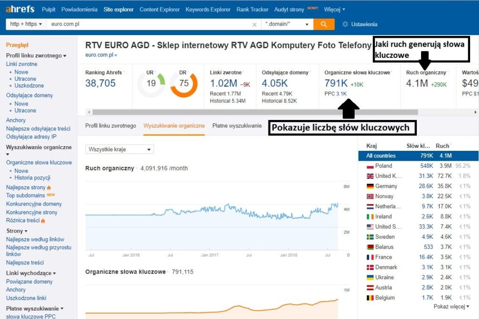
Task: Open Organiczne słowa kluczowe in the sidebar
Action: point(39,163)
